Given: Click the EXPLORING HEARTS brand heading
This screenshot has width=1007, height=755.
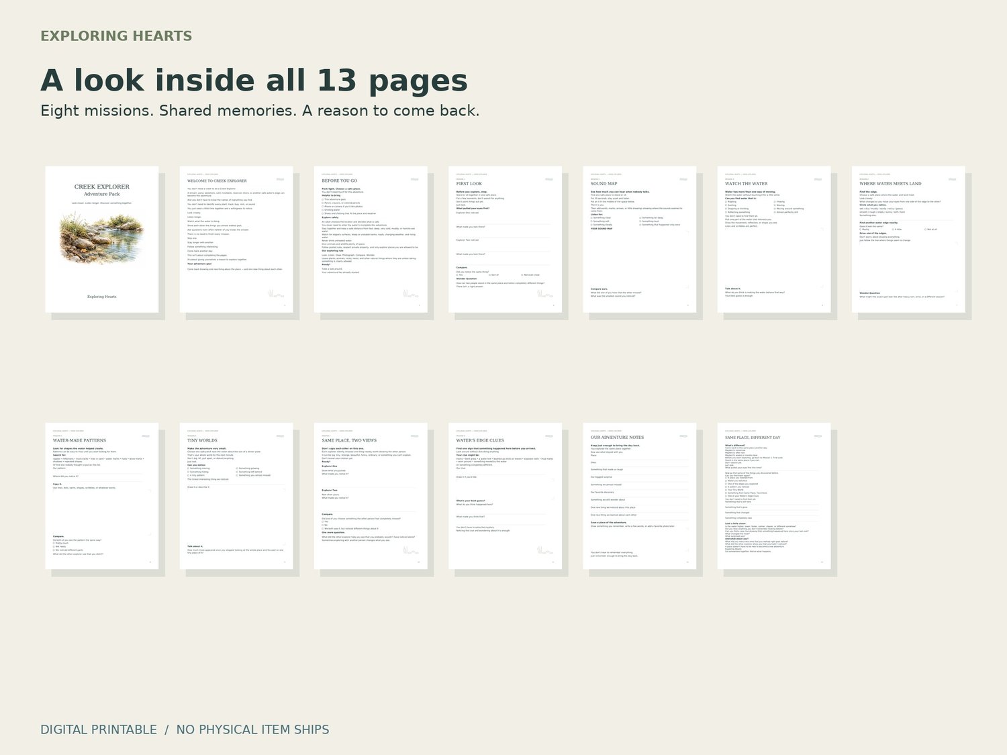Looking at the screenshot, I should (116, 36).
